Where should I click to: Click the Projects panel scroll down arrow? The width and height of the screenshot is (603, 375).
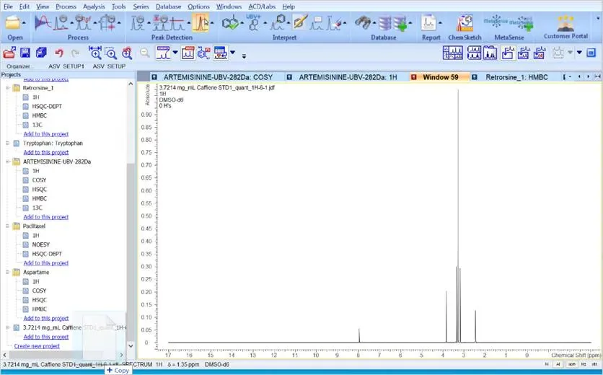point(131,345)
